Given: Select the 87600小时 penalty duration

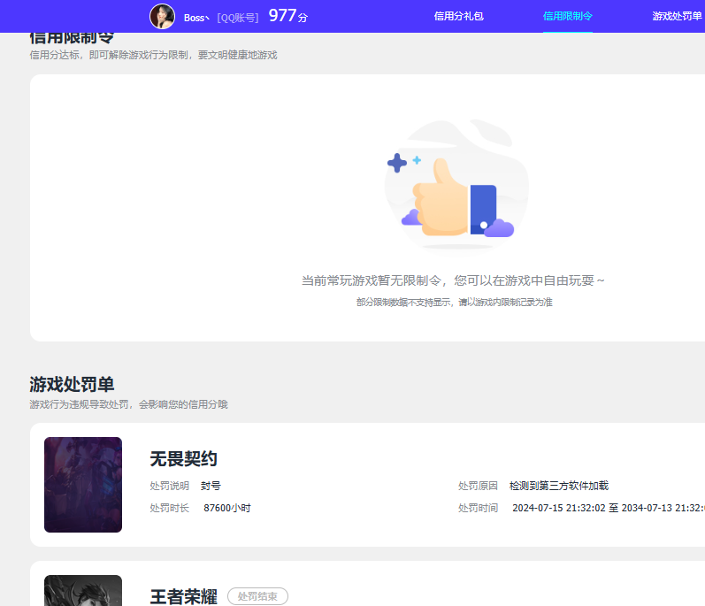Looking at the screenshot, I should pyautogui.click(x=227, y=508).
